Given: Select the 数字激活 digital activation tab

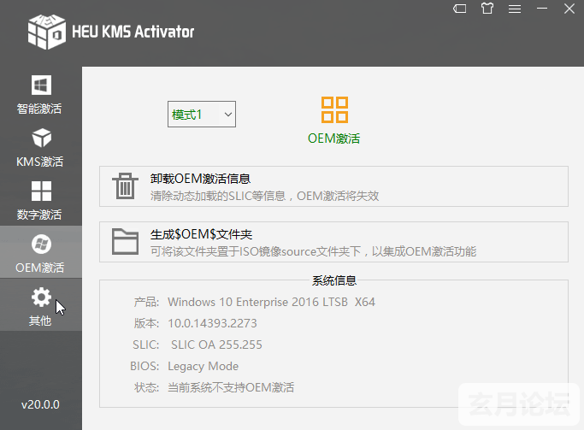Looking at the screenshot, I should pos(40,199).
